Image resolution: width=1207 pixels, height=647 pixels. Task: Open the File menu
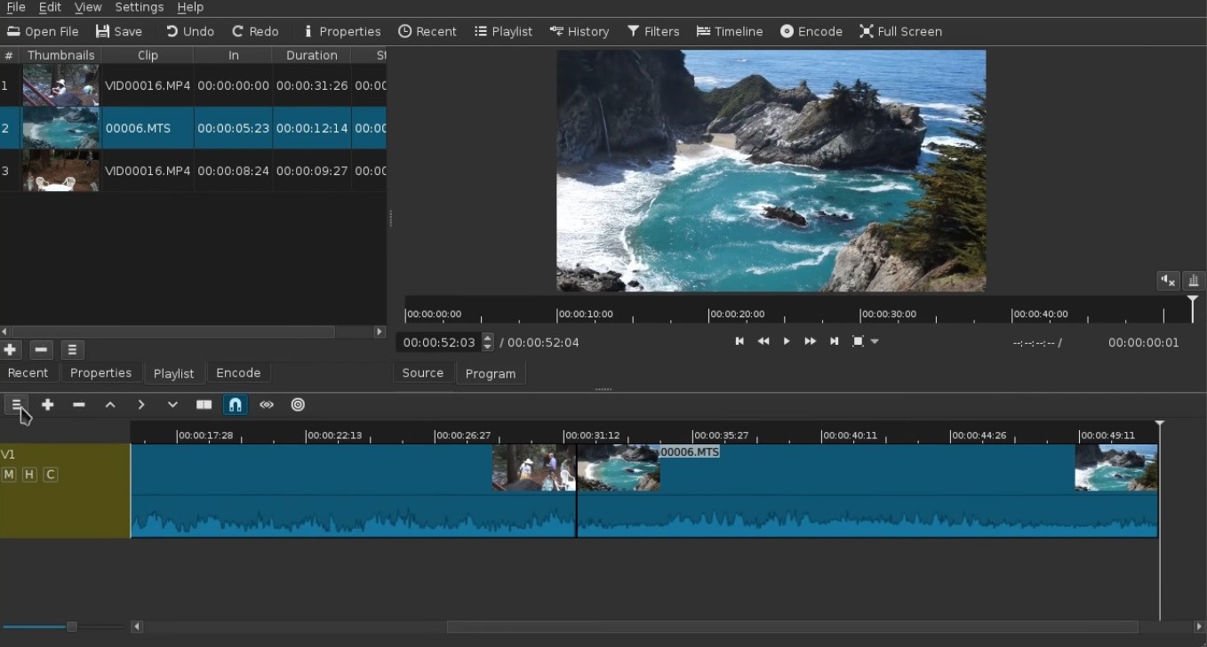pos(15,7)
